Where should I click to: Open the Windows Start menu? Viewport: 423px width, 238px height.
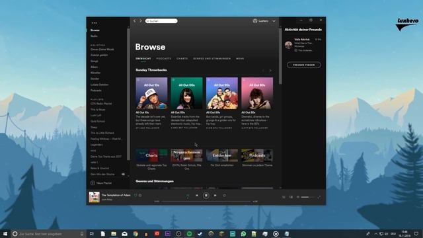click(5, 233)
